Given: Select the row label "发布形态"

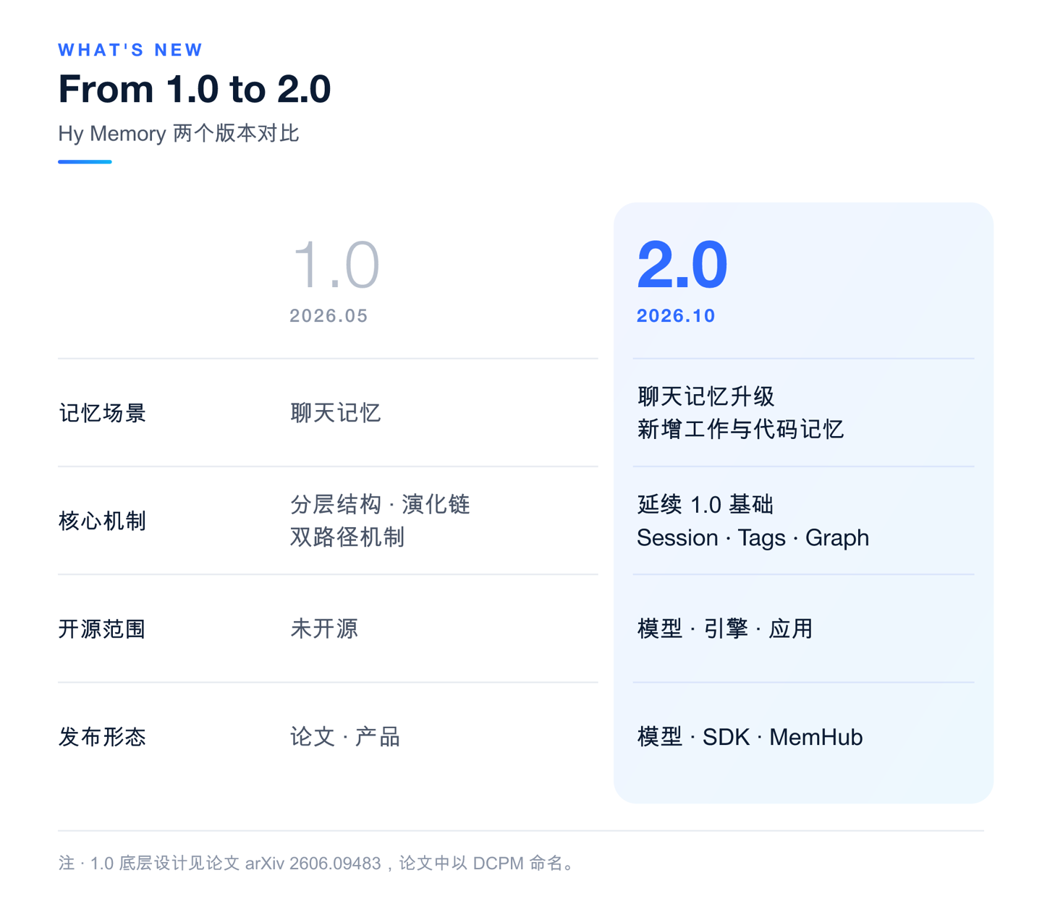Looking at the screenshot, I should click(102, 737).
